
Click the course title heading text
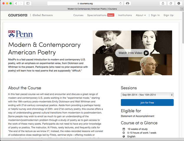[x=44, y=48]
